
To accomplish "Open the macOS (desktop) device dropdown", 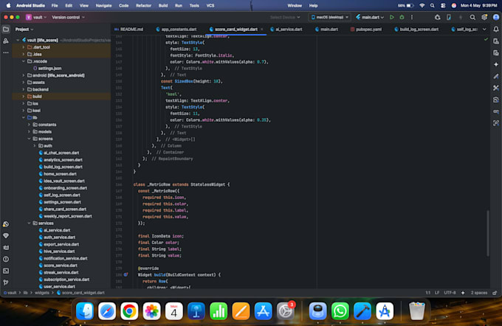I will (329, 17).
